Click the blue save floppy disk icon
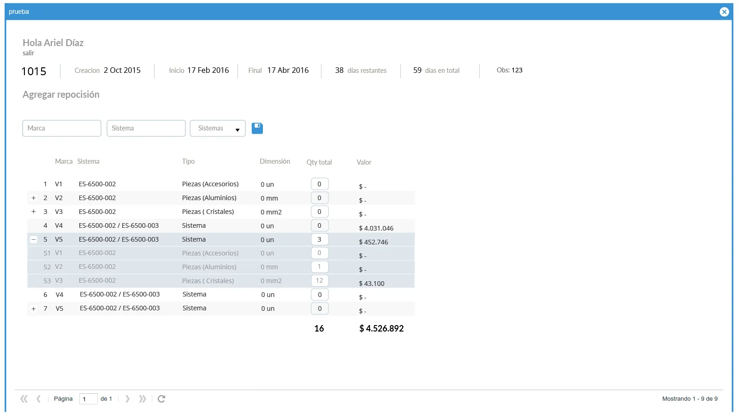Screen dimensions: 738x415 point(257,128)
